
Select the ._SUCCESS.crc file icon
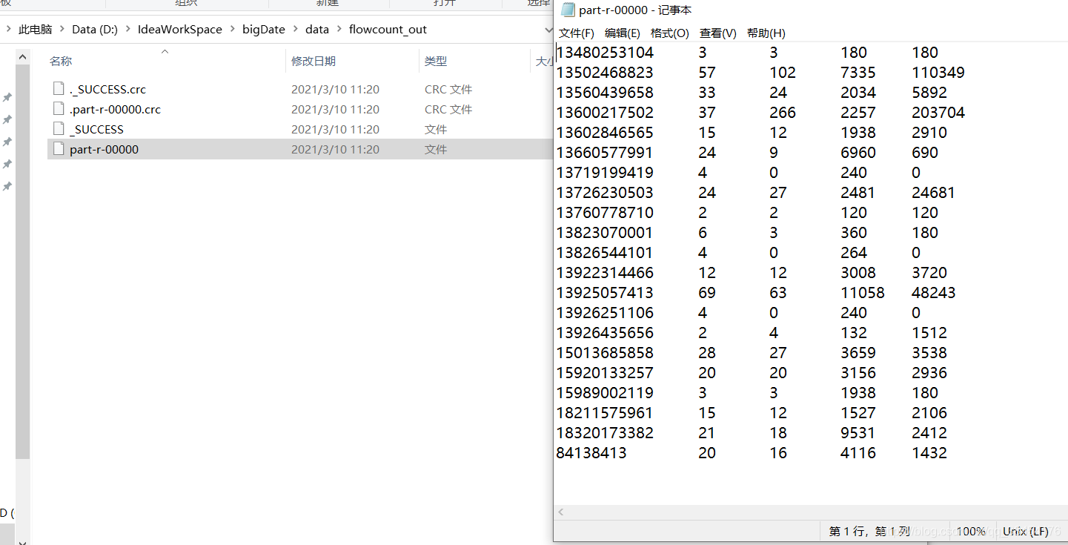pyautogui.click(x=59, y=88)
